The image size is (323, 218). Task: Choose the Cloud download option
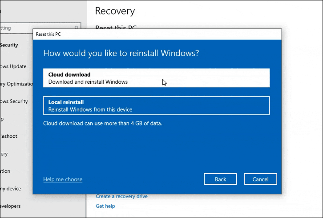tap(156, 78)
